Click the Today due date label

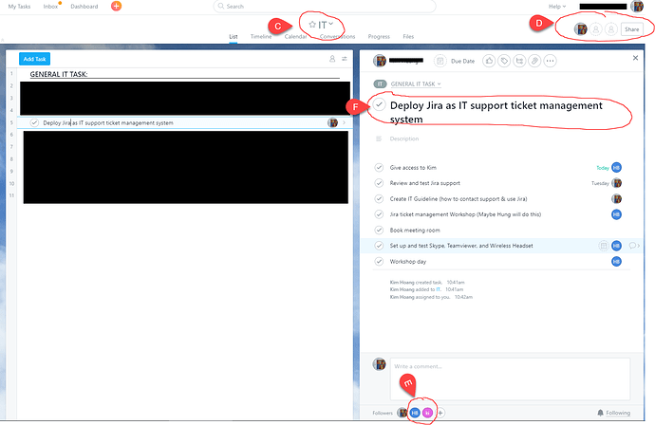click(603, 168)
